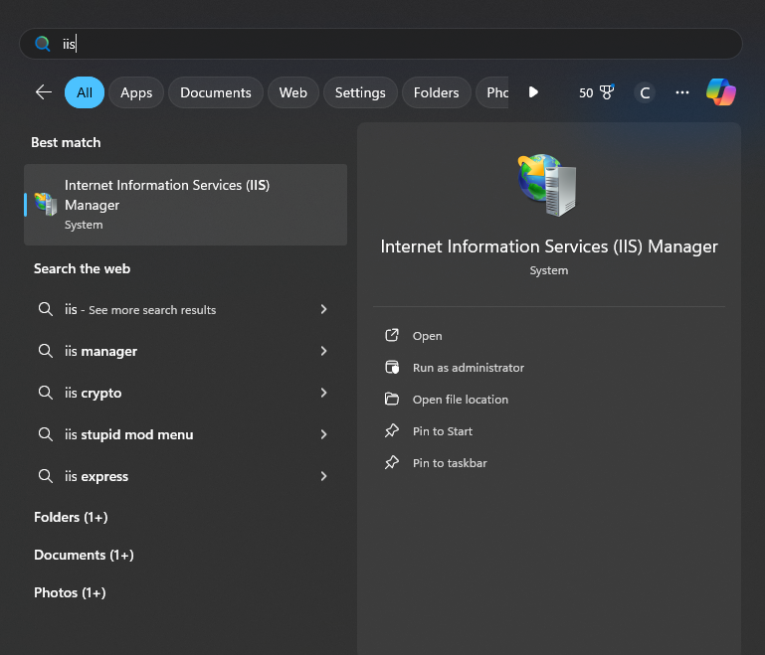Choose Run as administrator

pyautogui.click(x=469, y=368)
